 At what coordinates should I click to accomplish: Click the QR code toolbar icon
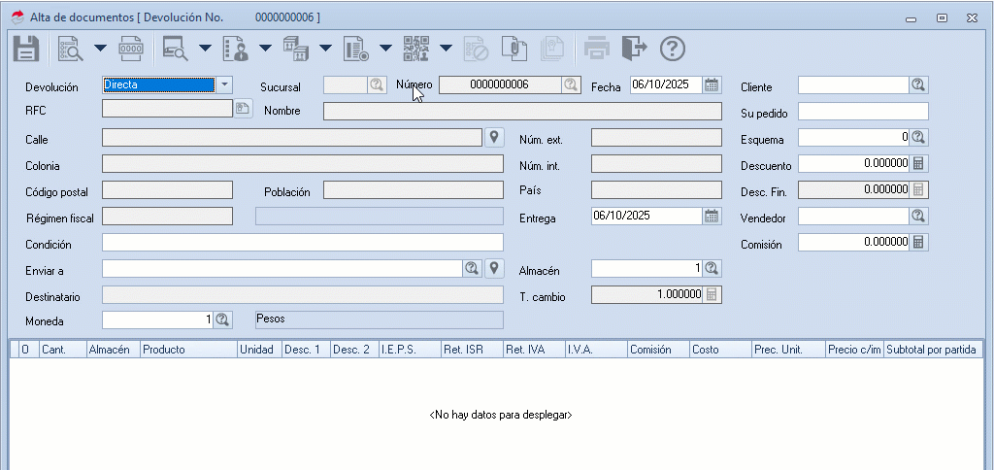pyautogui.click(x=416, y=48)
